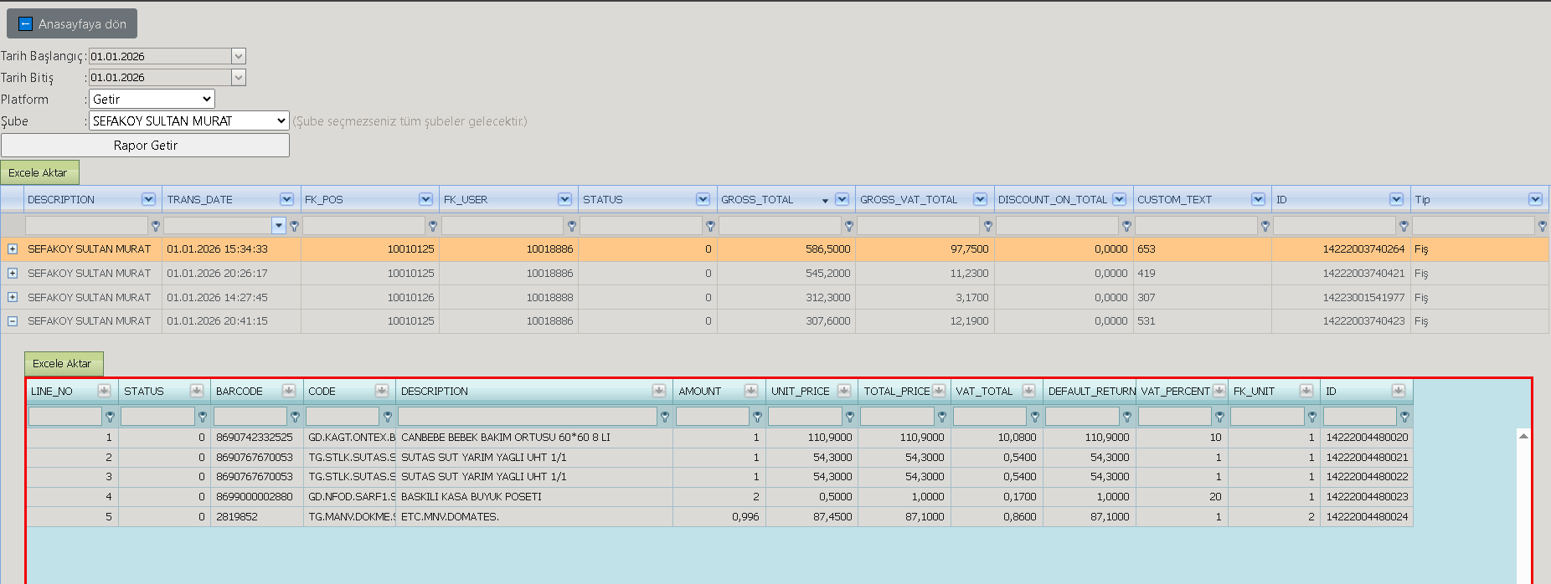Screen dimensions: 1551x584
Task: Click the filter icon under AMOUNT detail column
Action: click(757, 417)
